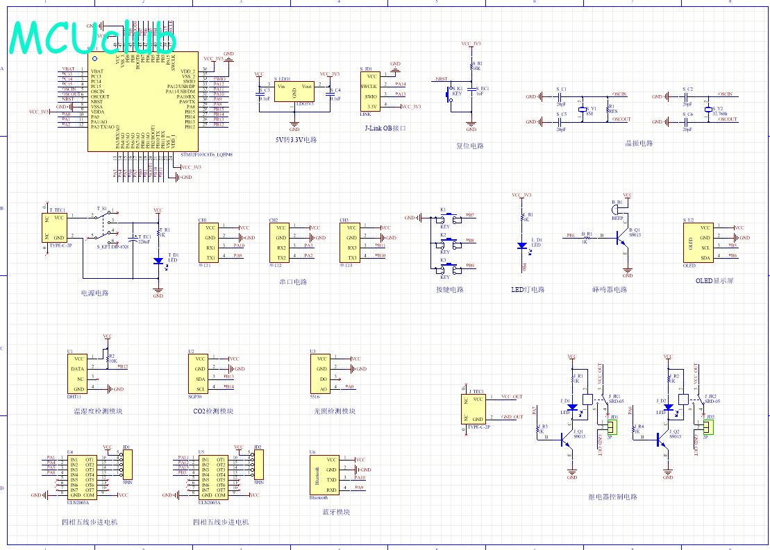Image resolution: width=770 pixels, height=550 pixels.
Task: Select the CH2 serial port connector
Action: (x=280, y=242)
